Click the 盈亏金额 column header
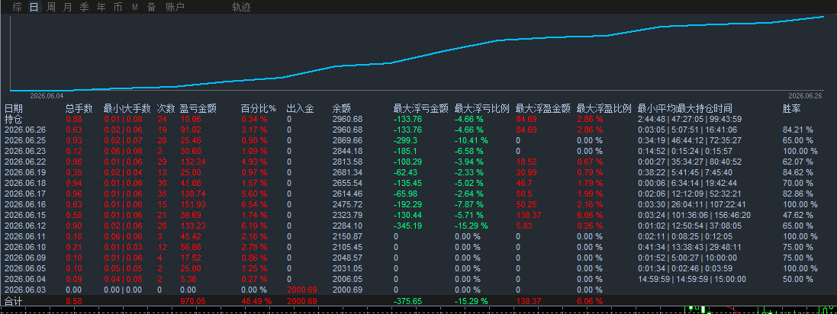The height and width of the screenshot is (314, 837). click(198, 109)
